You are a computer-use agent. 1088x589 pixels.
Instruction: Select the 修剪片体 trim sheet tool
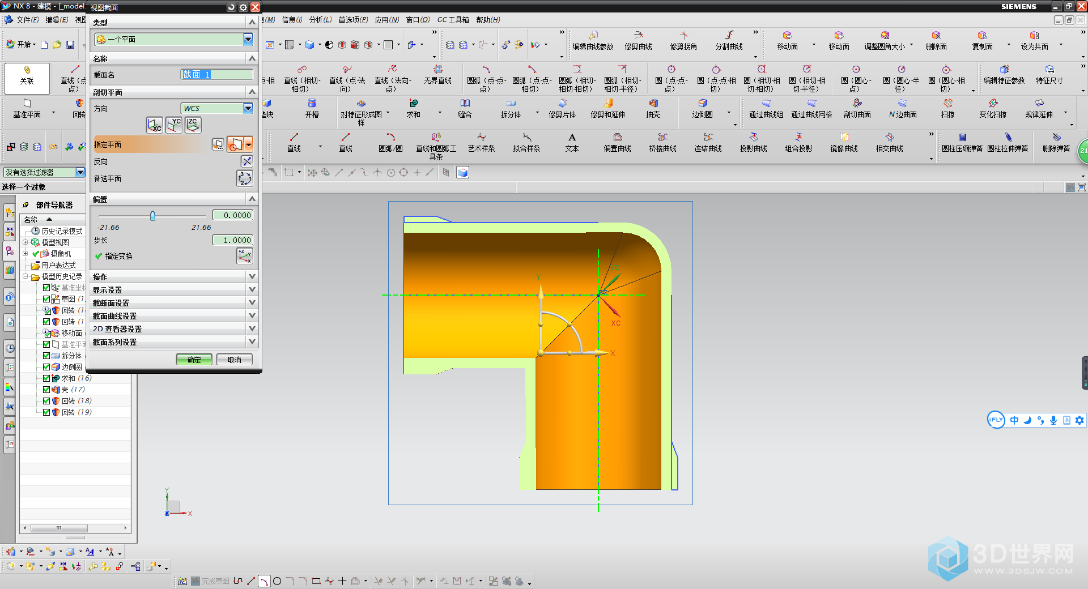point(562,108)
